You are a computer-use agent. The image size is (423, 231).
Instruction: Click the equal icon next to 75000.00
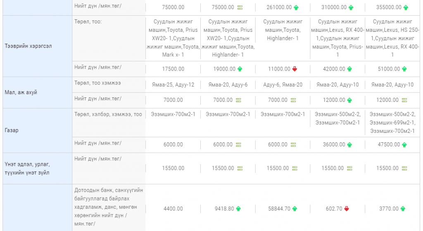coord(240,7)
